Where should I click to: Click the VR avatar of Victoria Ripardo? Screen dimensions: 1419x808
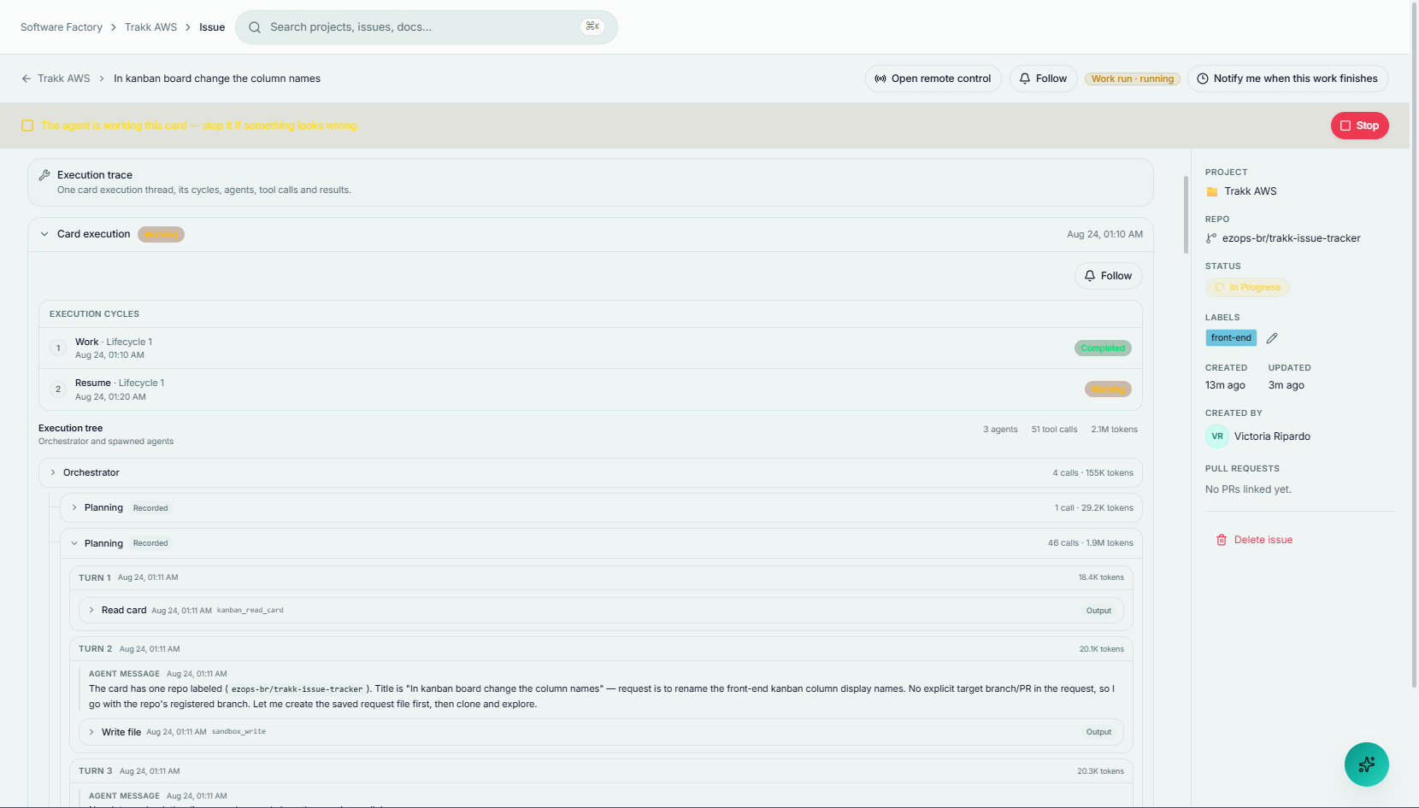tap(1217, 436)
